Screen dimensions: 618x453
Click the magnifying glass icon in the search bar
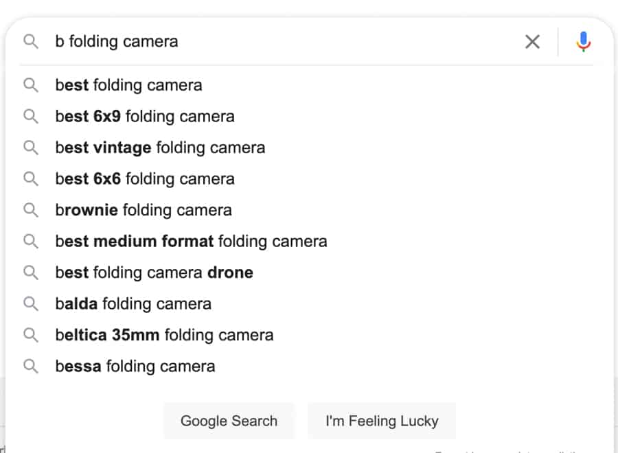click(31, 41)
